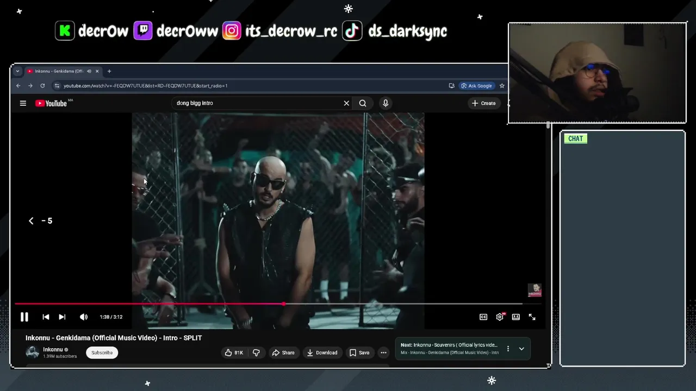
Task: Mute tab audio speaker icon on tab
Action: click(89, 71)
